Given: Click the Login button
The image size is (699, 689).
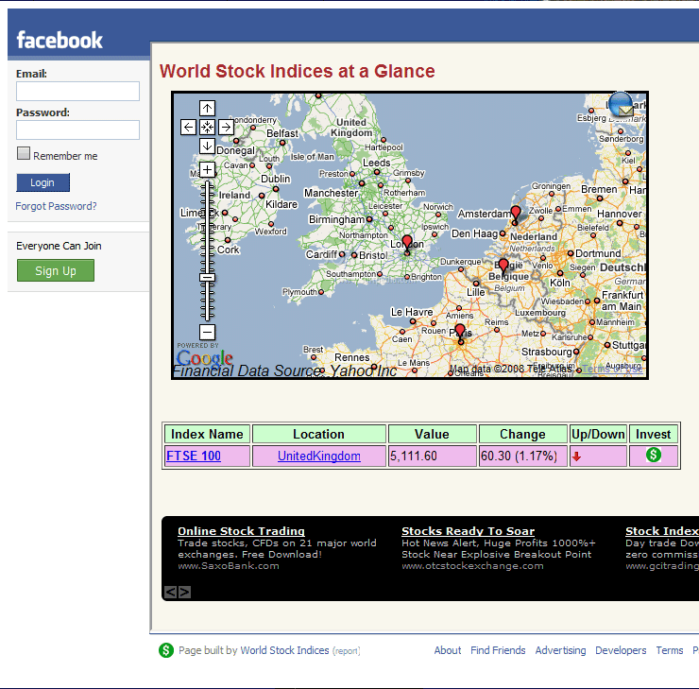Looking at the screenshot, I should pyautogui.click(x=43, y=182).
